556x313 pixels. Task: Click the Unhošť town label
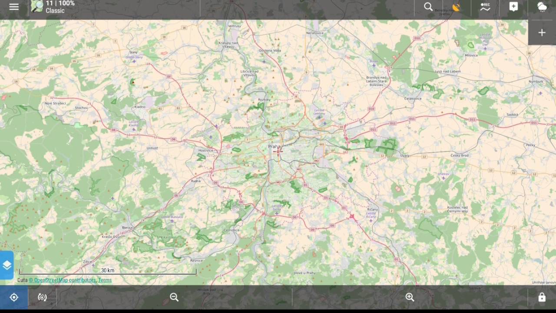[x=152, y=148]
